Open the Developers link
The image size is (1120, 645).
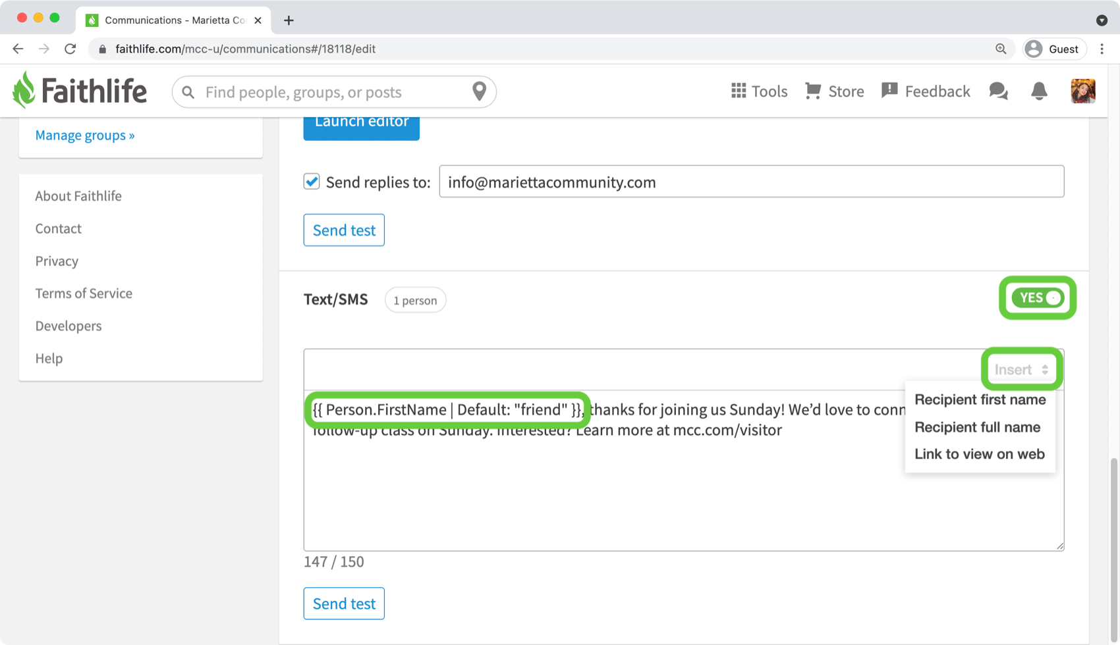69,326
